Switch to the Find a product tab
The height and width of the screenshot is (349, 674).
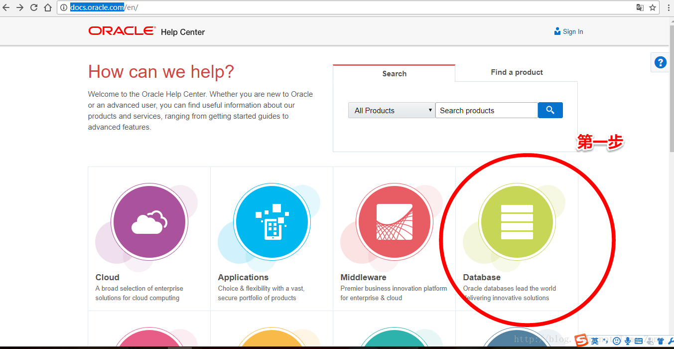click(517, 72)
